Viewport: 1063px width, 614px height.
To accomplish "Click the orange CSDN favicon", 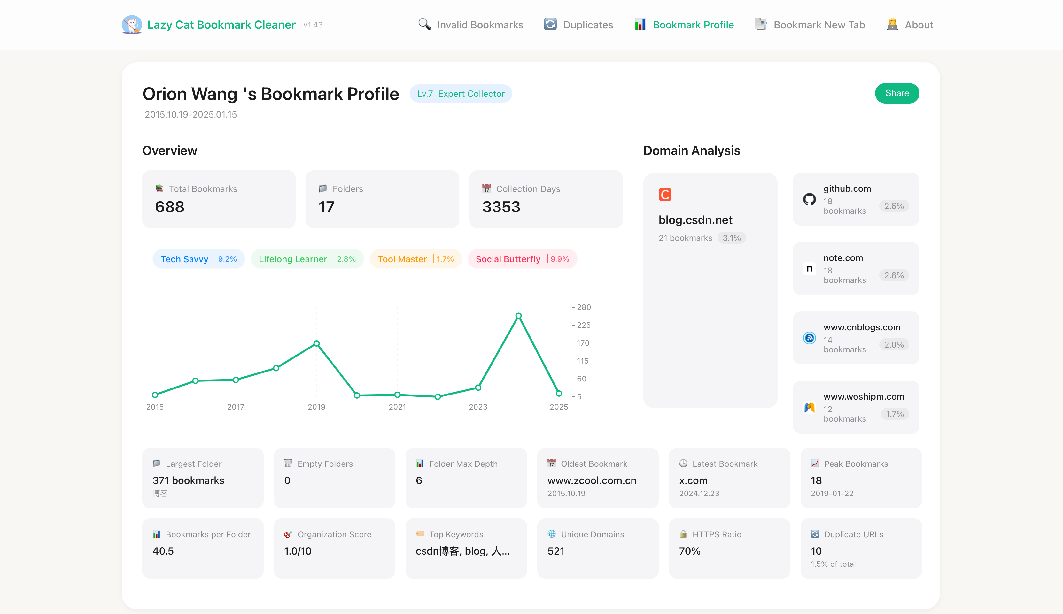I will 665,195.
